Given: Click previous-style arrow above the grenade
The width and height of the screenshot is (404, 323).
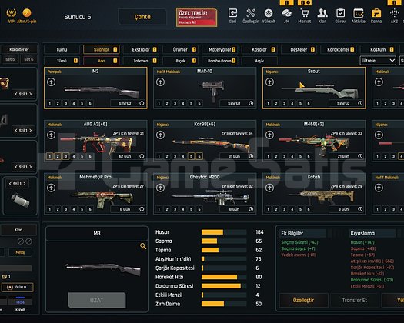Looking at the screenshot, I should (10, 184).
